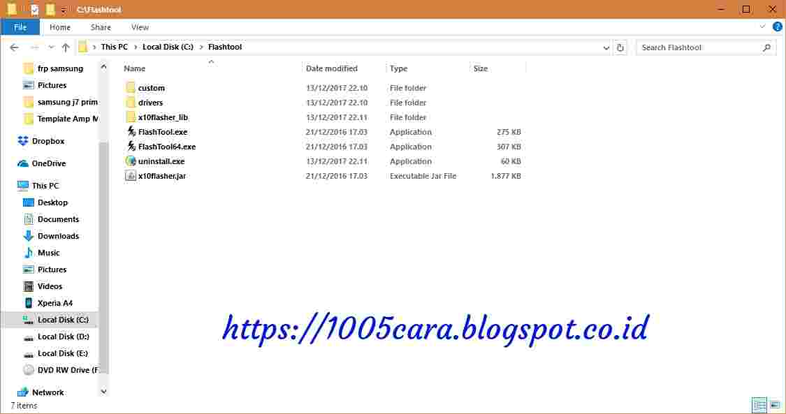Click the Forward navigation arrow
Image resolution: width=786 pixels, height=414 pixels.
[34, 47]
